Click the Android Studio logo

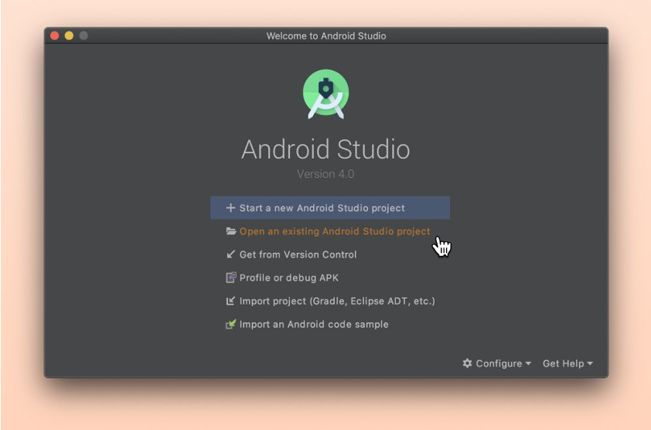[x=326, y=94]
